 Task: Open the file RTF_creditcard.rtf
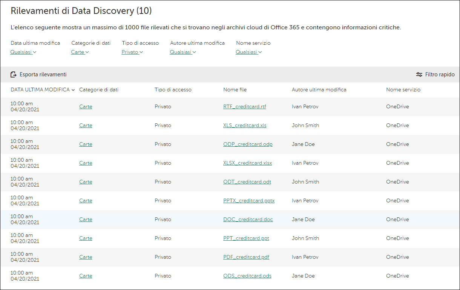point(244,106)
